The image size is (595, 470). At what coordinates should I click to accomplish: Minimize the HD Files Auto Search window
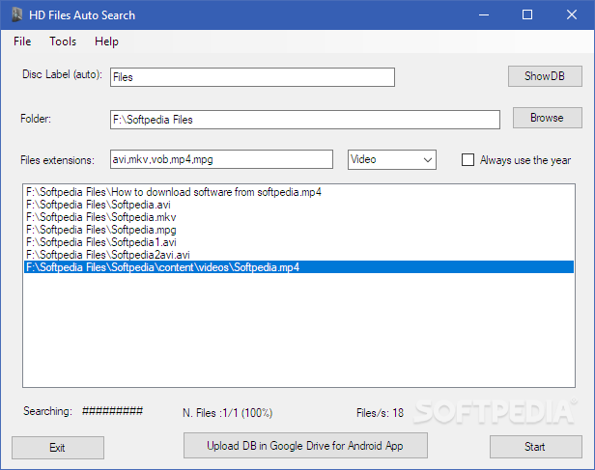(484, 14)
